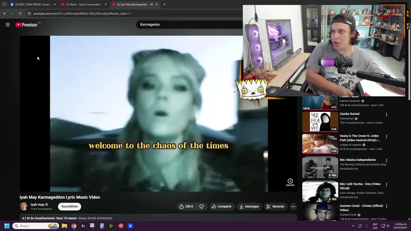Image resolution: width=411 pixels, height=231 pixels.
Task: Open Mix: Música independiente thumbnail
Action: tap(320, 168)
